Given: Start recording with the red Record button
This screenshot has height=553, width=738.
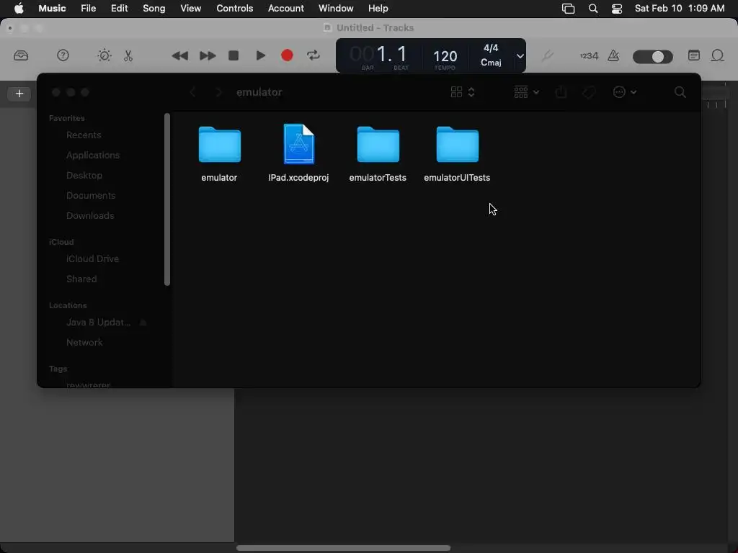Looking at the screenshot, I should 287,55.
